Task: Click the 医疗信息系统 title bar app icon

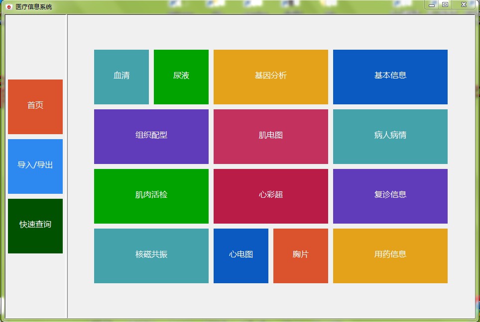Action: pyautogui.click(x=9, y=7)
